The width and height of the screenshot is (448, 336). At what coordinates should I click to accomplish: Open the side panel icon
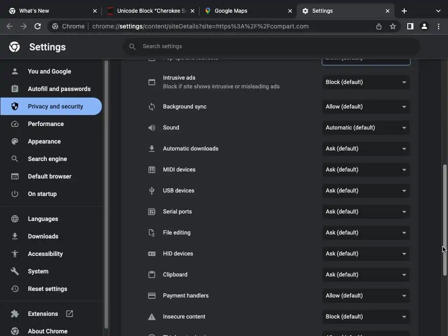(410, 26)
